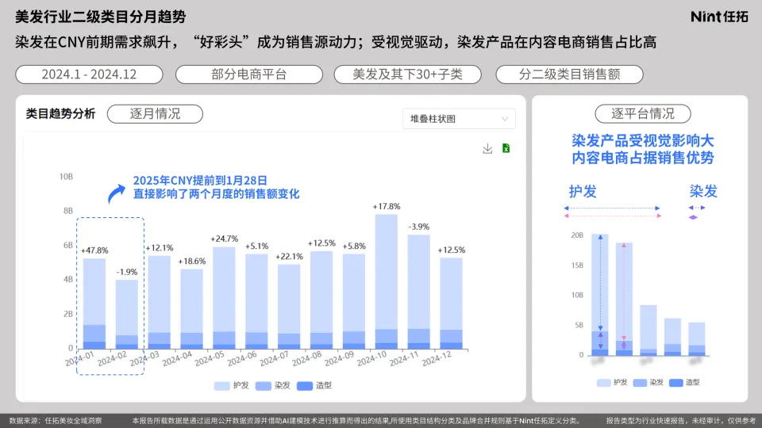Click the Nint任拓 logo

[x=719, y=17]
